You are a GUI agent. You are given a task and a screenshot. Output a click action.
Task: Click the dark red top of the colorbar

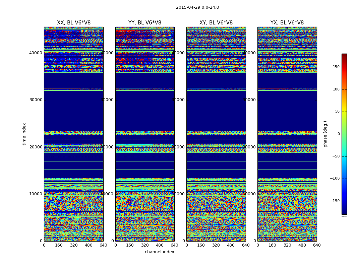click(344, 56)
